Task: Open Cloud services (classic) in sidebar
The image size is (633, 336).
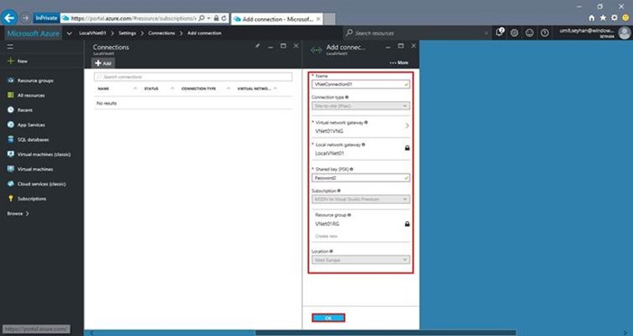Action: pos(37,184)
